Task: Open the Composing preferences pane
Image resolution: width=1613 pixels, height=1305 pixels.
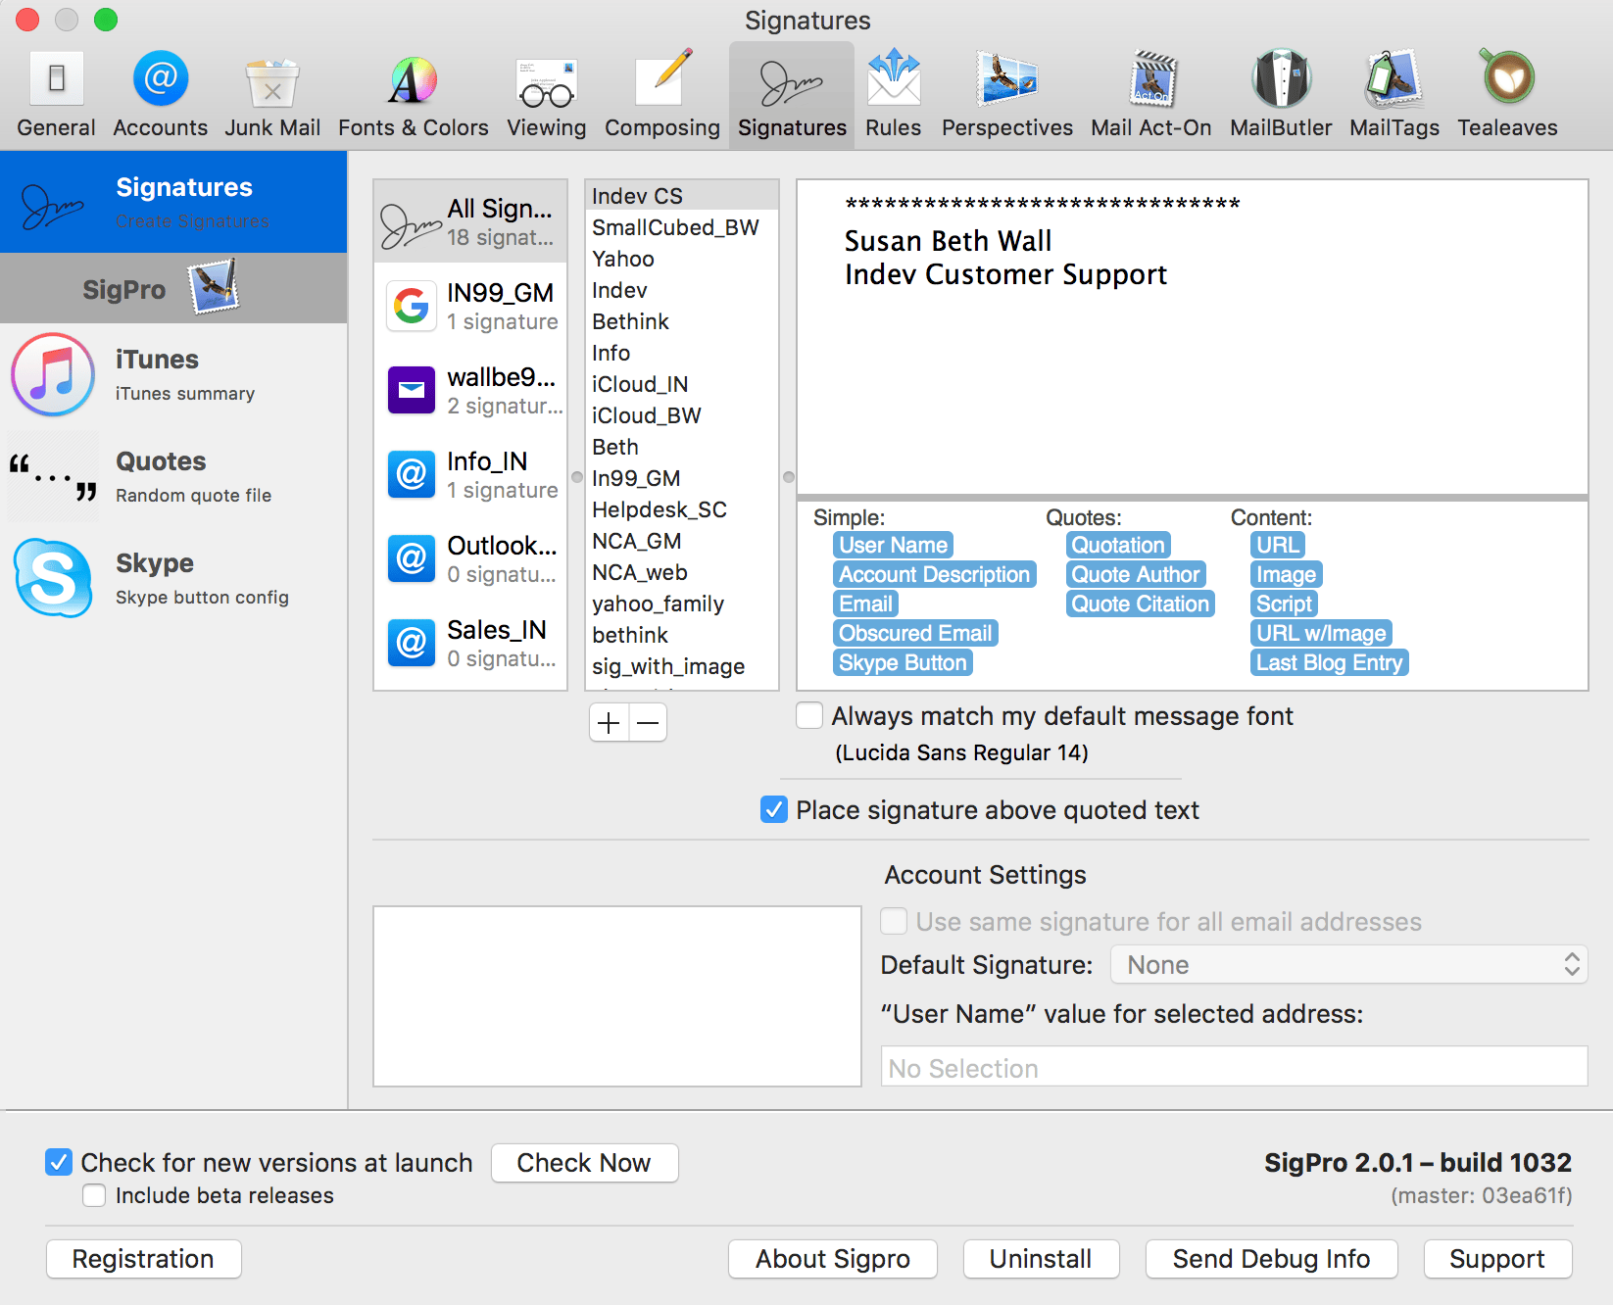Action: click(661, 95)
